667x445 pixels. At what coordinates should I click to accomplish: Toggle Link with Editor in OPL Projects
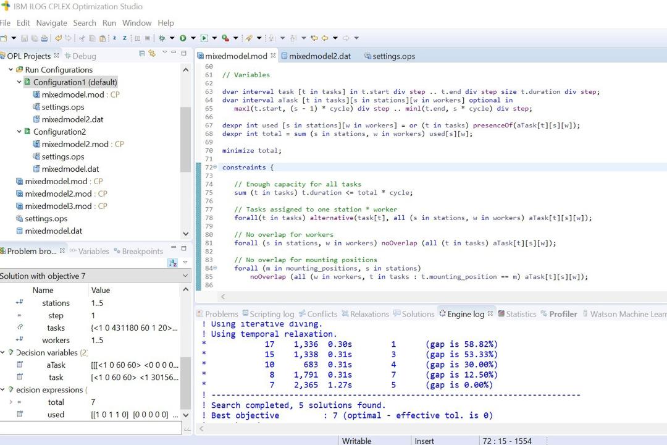pos(152,53)
